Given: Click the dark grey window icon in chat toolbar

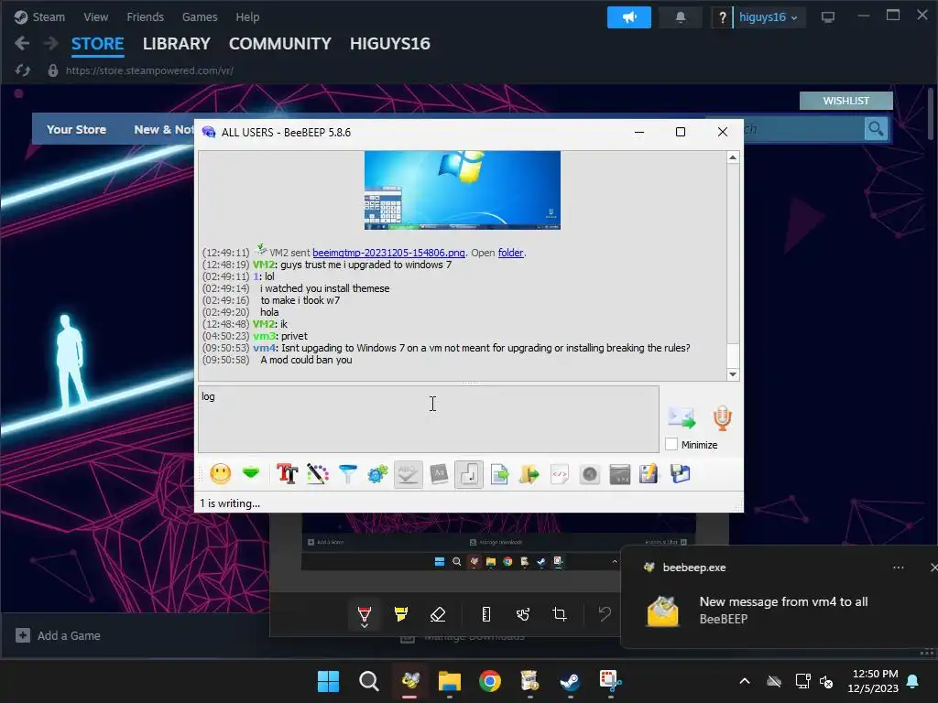Looking at the screenshot, I should point(620,475).
